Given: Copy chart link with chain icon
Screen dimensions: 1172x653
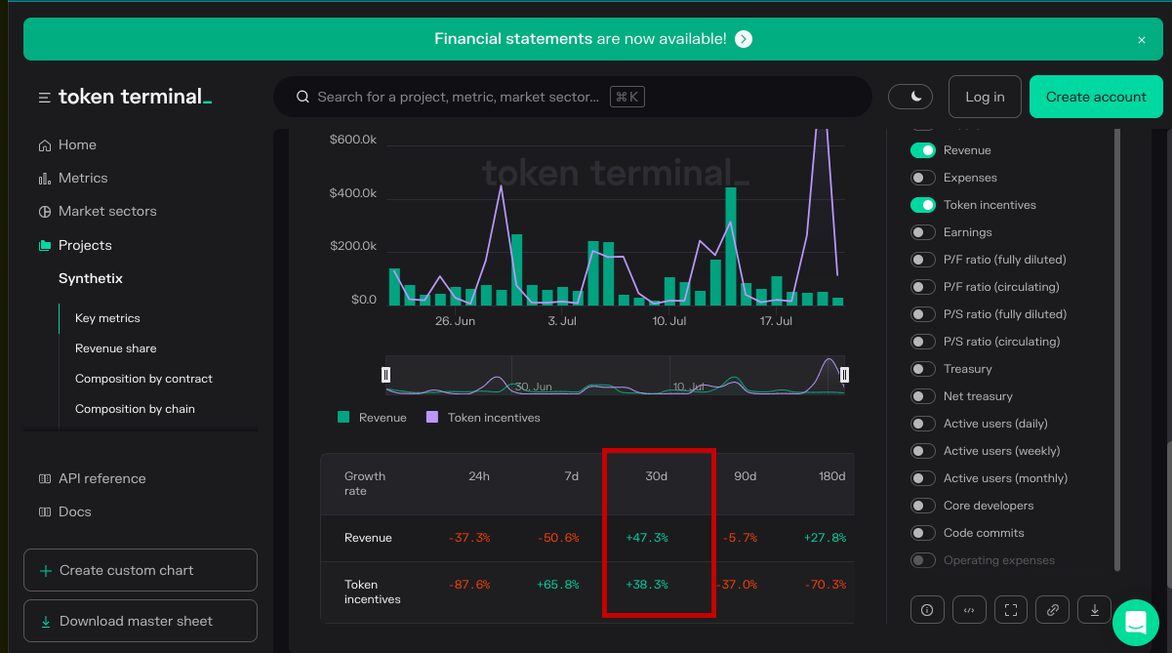Looking at the screenshot, I should (1053, 610).
